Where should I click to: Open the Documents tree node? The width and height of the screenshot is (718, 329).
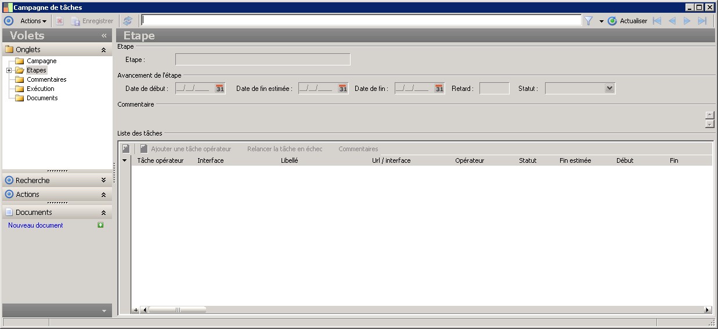[42, 98]
